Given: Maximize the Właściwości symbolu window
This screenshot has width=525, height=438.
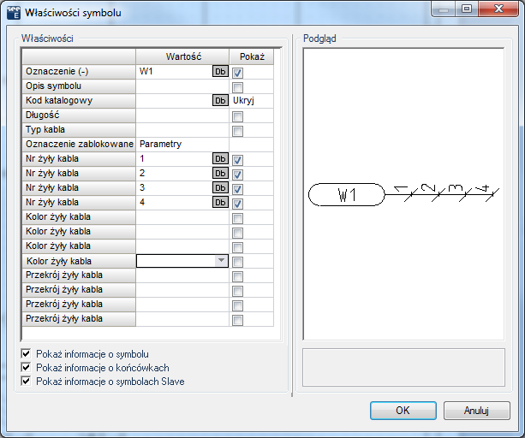Looking at the screenshot, I should pos(467,9).
